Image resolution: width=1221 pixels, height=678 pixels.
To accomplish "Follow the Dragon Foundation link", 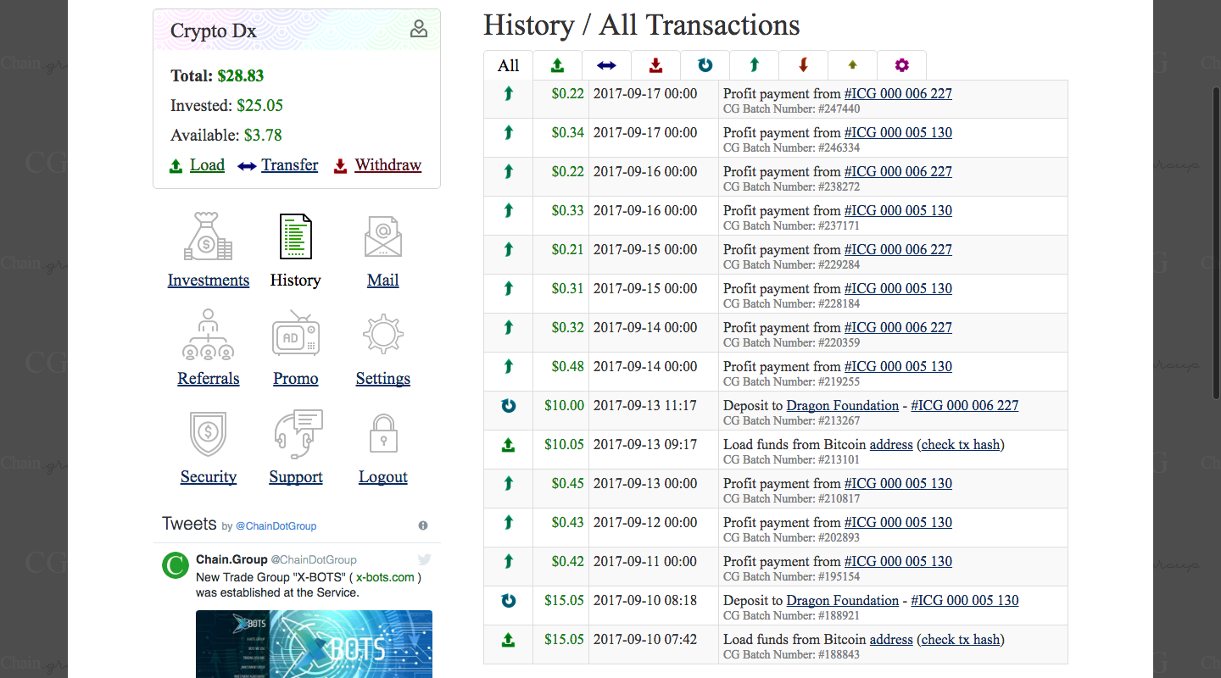I will point(842,405).
